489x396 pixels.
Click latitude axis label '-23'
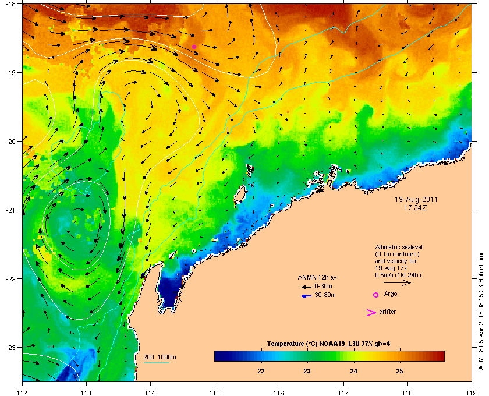click(x=10, y=347)
